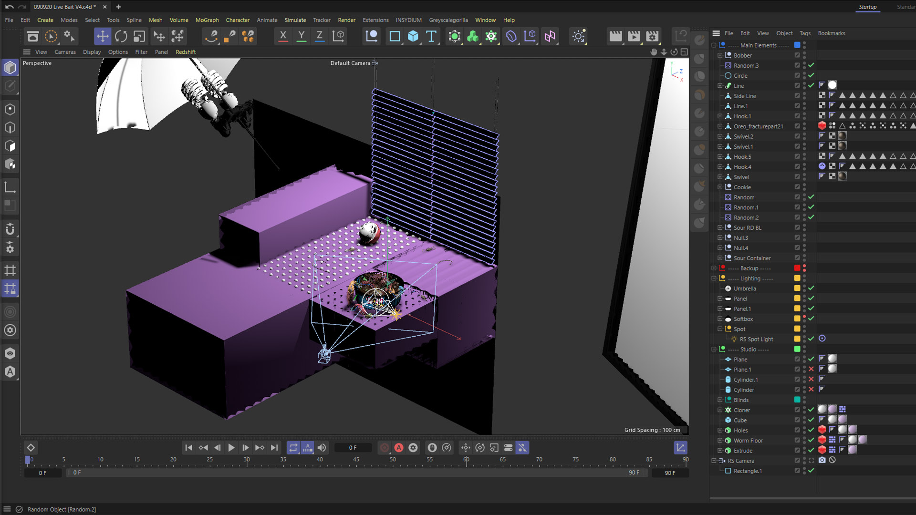Expand the Bobber object hierarchy
Image resolution: width=916 pixels, height=515 pixels.
[x=720, y=55]
